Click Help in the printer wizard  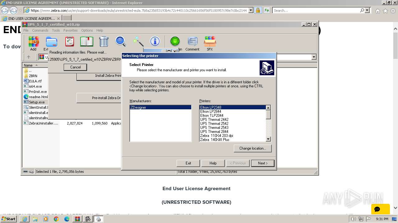click(x=213, y=163)
